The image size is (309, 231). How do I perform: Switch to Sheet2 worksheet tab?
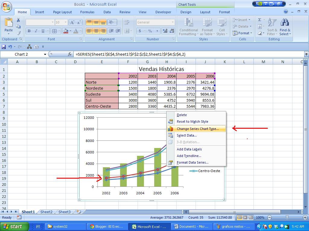tap(46, 212)
